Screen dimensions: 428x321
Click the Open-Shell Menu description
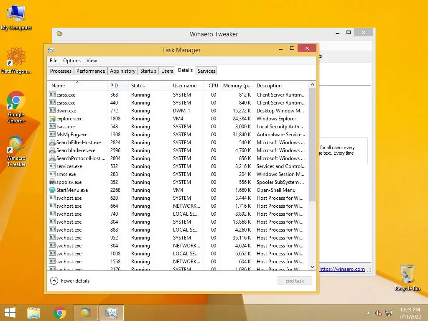point(276,190)
